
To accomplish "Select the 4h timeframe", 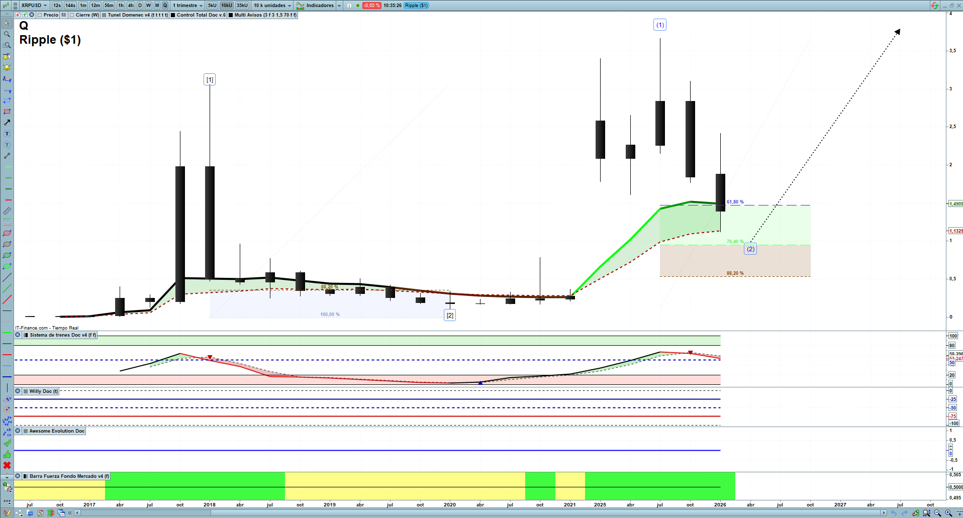I will click(x=131, y=6).
